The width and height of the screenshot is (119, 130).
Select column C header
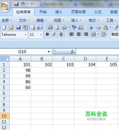point(64,59)
